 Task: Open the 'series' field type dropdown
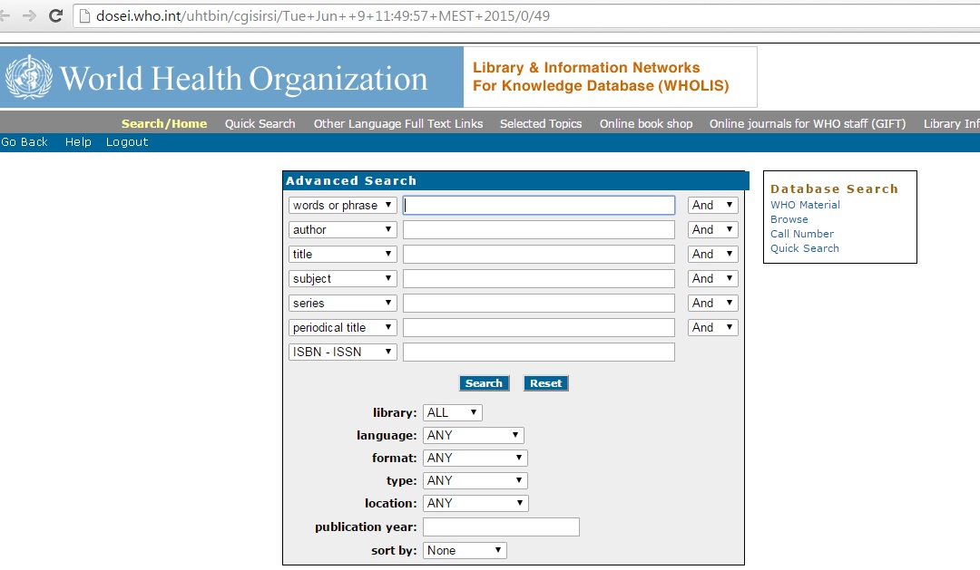pos(342,303)
